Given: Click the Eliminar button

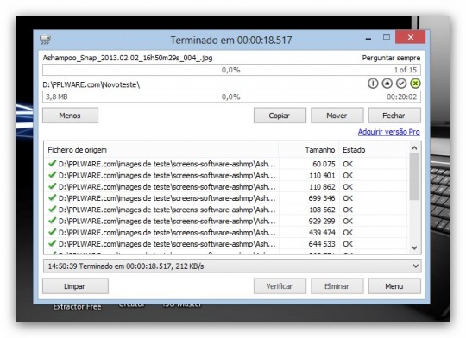Looking at the screenshot, I should coord(337,286).
